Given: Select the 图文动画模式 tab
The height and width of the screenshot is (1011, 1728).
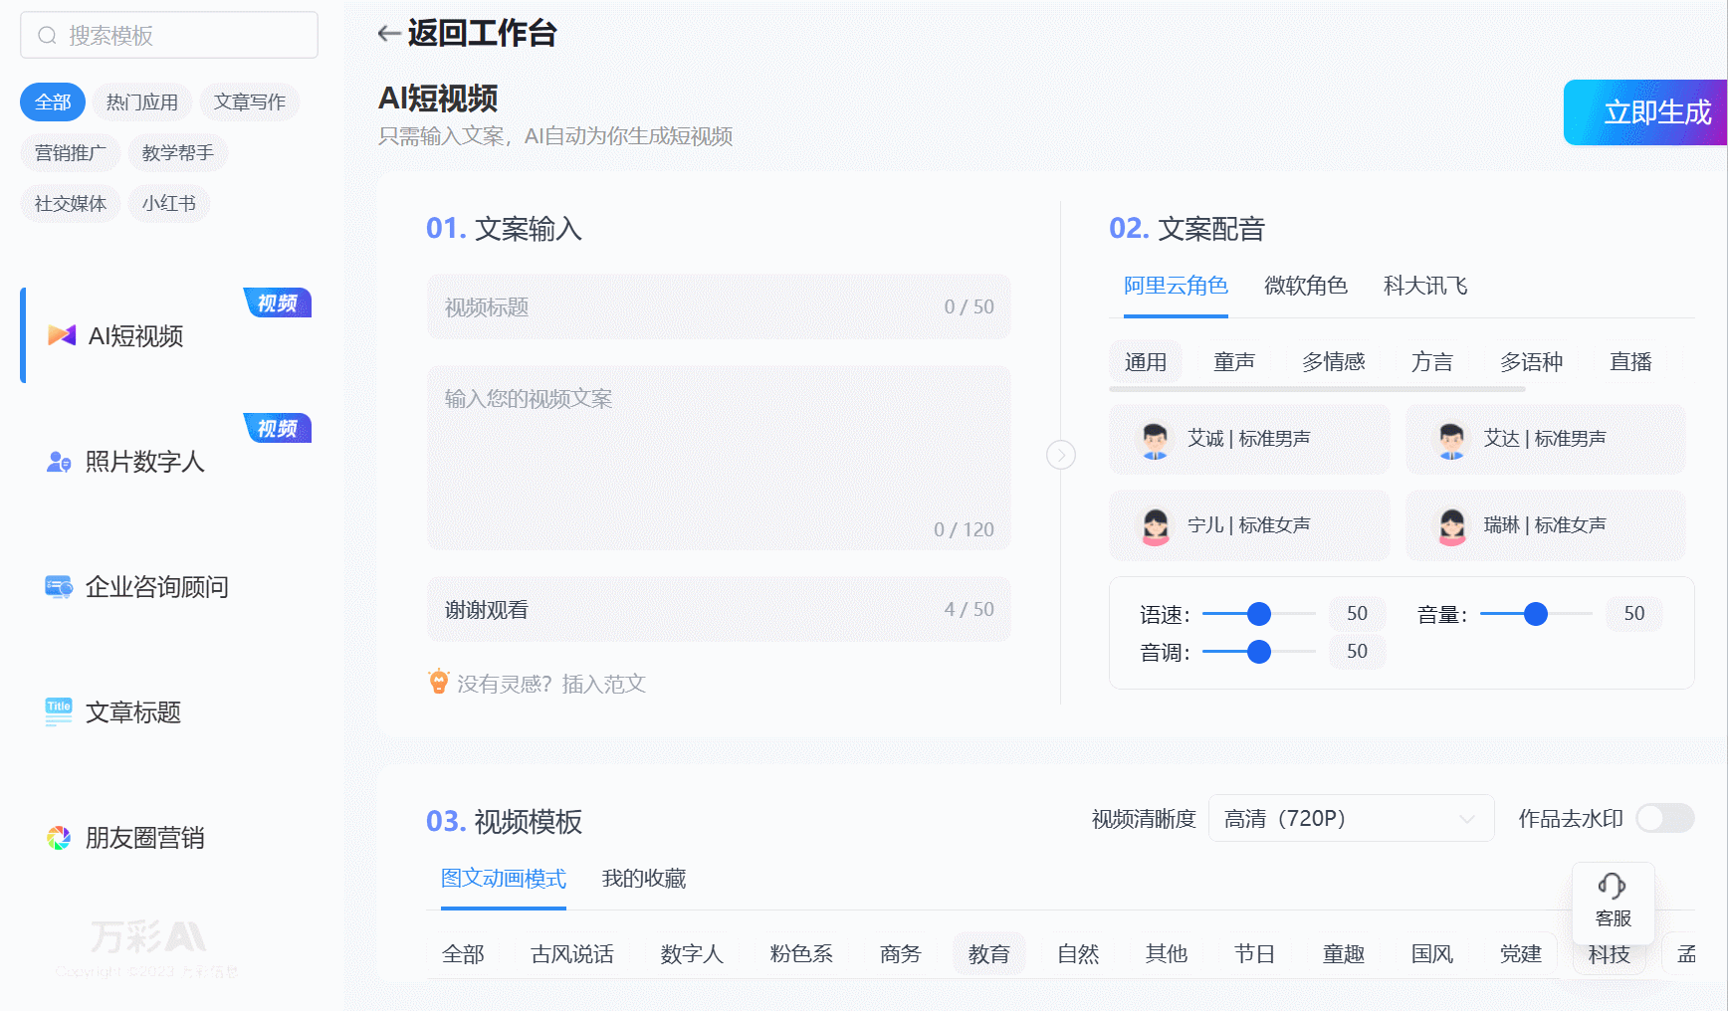Looking at the screenshot, I should (504, 879).
